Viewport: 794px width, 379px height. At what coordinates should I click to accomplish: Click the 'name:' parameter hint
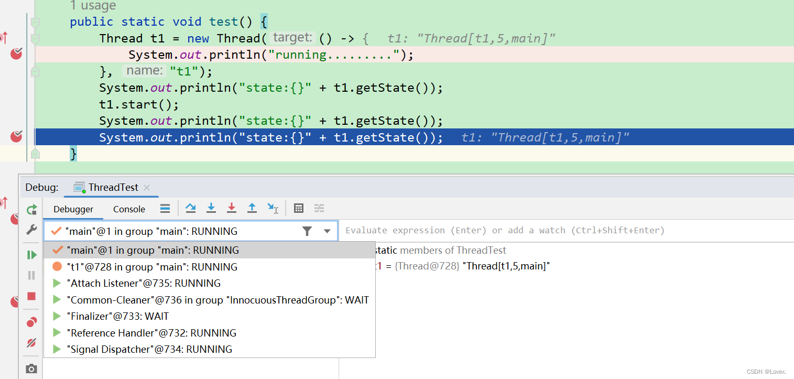pyautogui.click(x=145, y=71)
